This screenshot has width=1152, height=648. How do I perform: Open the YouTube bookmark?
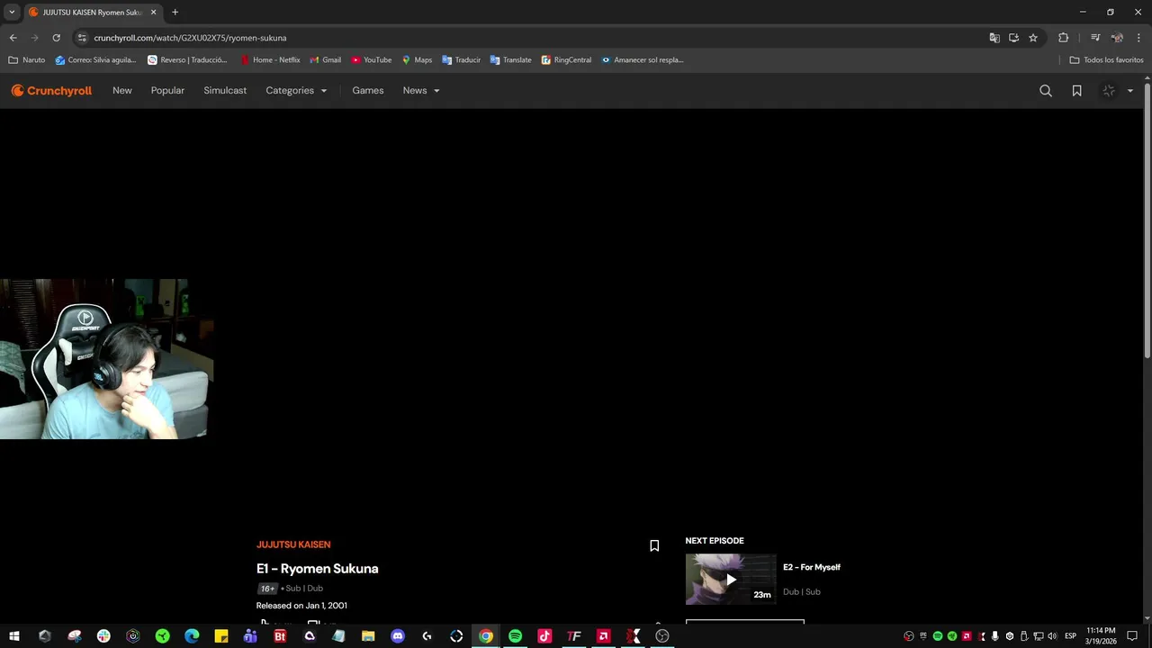[x=372, y=60]
